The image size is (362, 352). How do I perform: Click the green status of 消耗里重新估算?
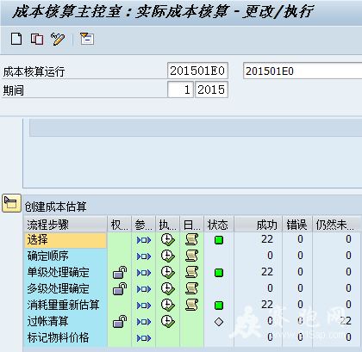click(x=219, y=306)
